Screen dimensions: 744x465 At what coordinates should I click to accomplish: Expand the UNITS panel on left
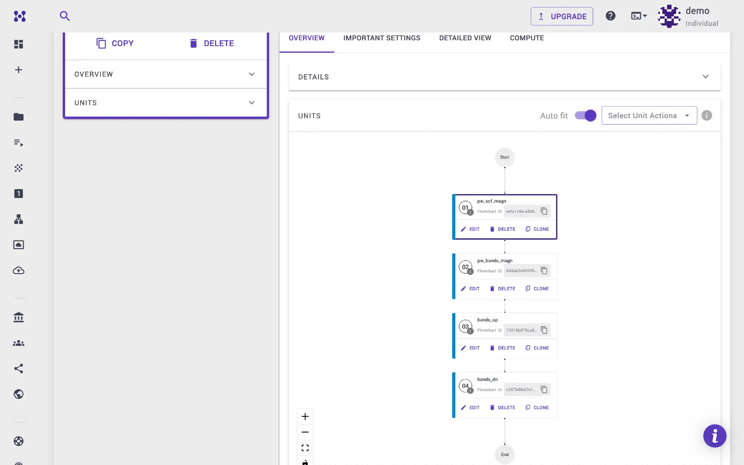(251, 103)
